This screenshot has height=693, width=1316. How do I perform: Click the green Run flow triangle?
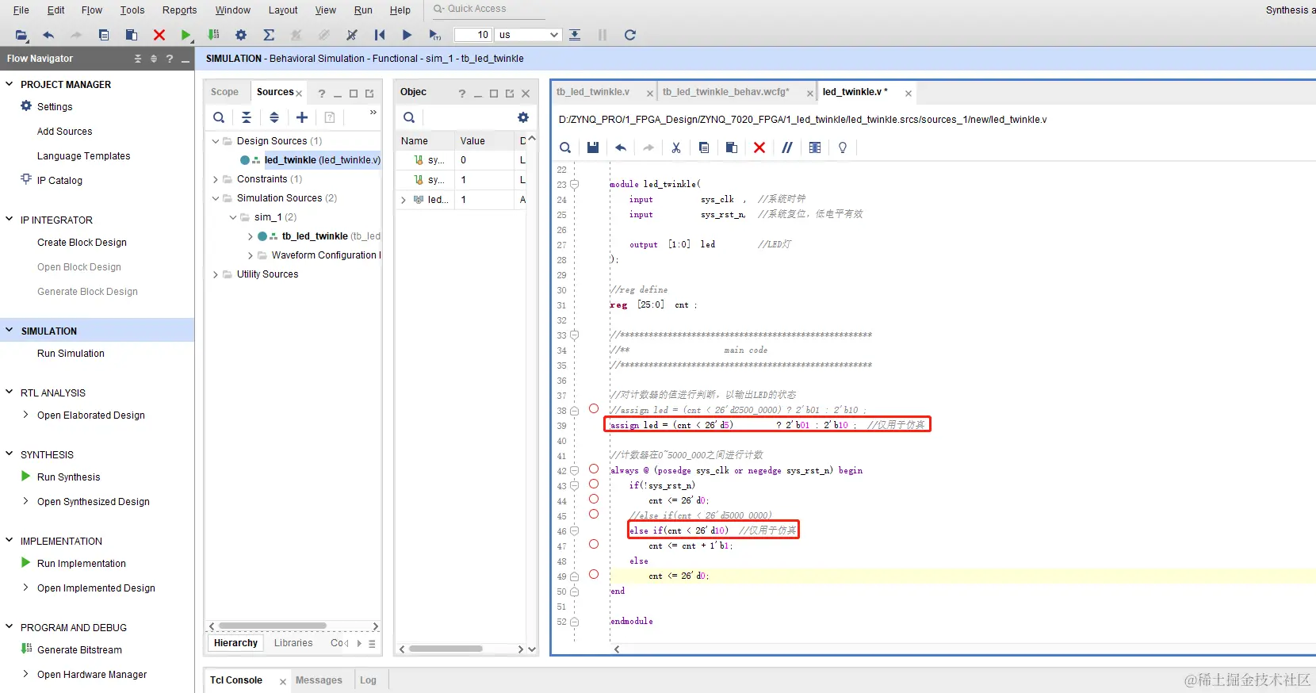pos(186,35)
